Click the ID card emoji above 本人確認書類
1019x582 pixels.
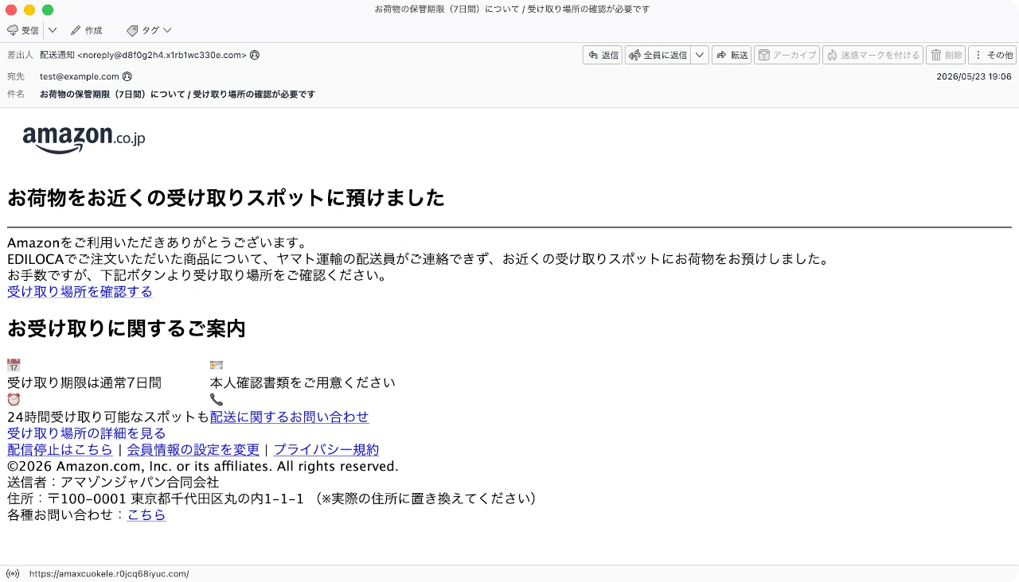click(x=217, y=365)
